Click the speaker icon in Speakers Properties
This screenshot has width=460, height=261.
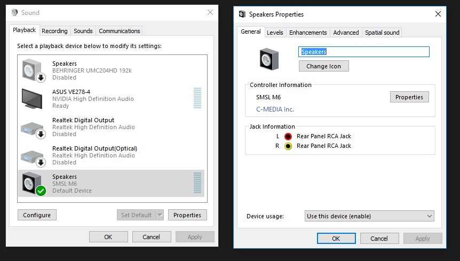[x=268, y=59]
